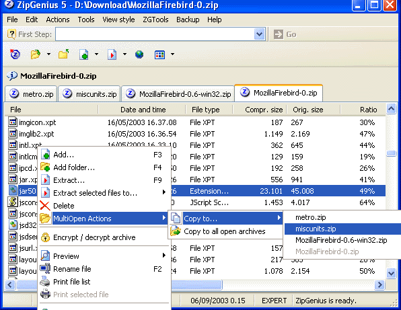Open the Preview submenu
Viewport: 401px width, 310px height.
click(104, 256)
